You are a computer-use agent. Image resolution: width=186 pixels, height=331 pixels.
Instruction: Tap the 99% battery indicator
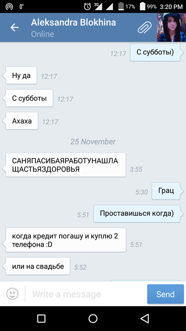(x=148, y=7)
